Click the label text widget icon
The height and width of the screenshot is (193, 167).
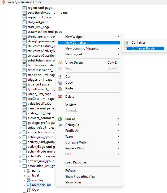click(x=29, y=175)
